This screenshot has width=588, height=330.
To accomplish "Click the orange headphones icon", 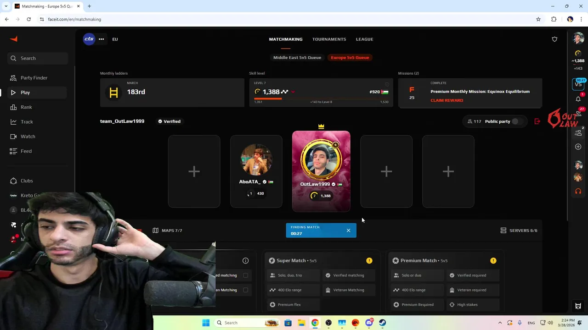I will click(x=578, y=191).
